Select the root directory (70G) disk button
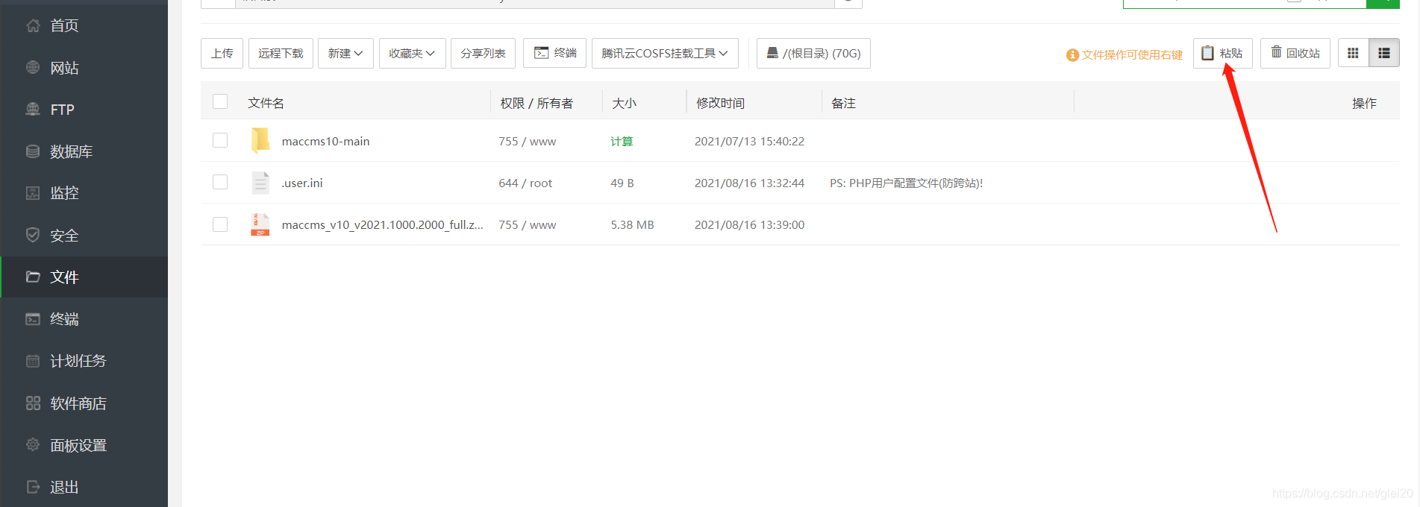Image resolution: width=1420 pixels, height=507 pixels. pos(813,53)
